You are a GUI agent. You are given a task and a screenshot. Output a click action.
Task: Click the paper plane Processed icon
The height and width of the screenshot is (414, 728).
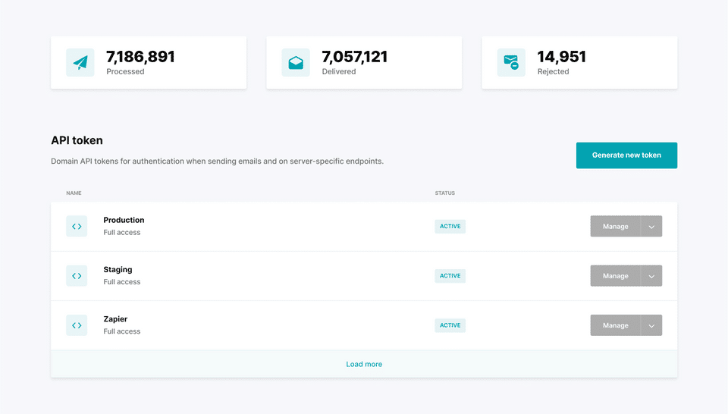click(80, 63)
